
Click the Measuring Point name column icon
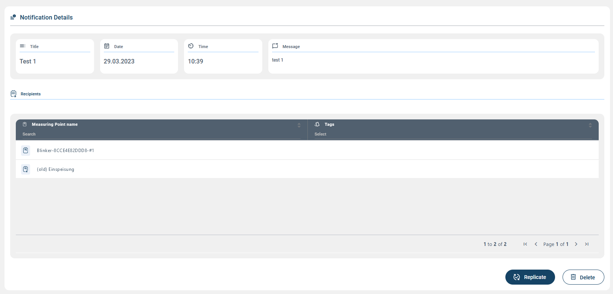[25, 124]
